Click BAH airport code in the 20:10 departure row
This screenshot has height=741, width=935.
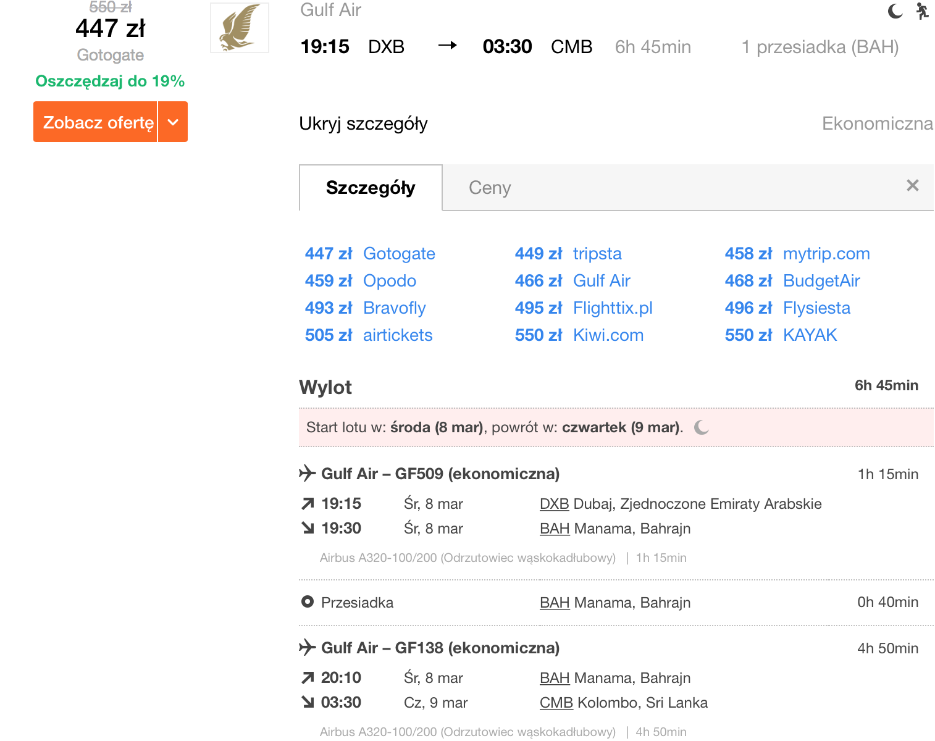(555, 678)
